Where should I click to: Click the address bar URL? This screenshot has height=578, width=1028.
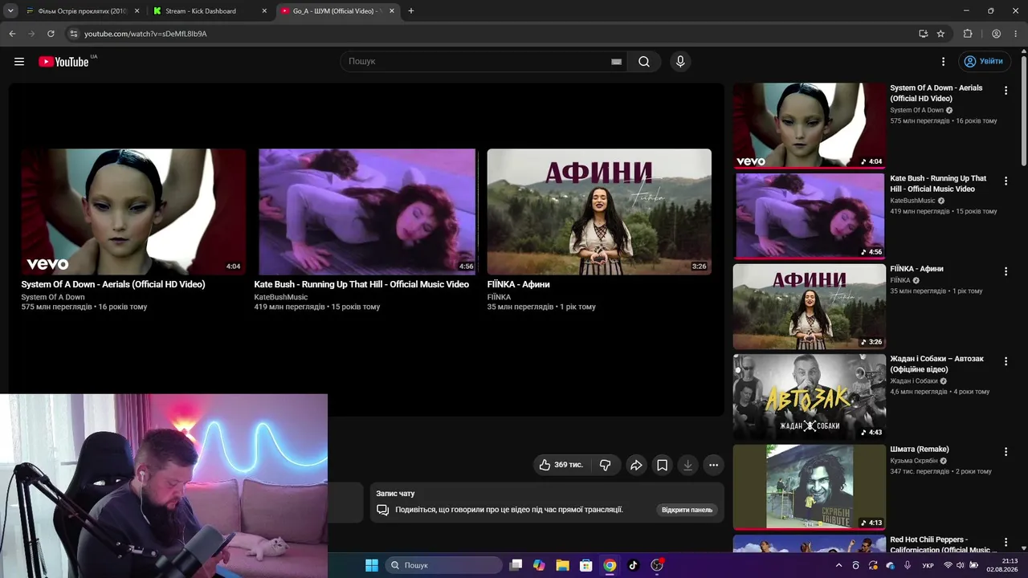pos(145,34)
